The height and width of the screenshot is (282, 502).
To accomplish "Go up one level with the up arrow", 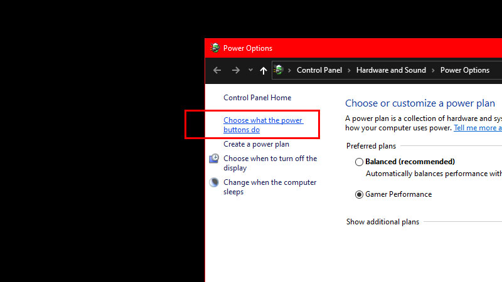I will (x=263, y=70).
